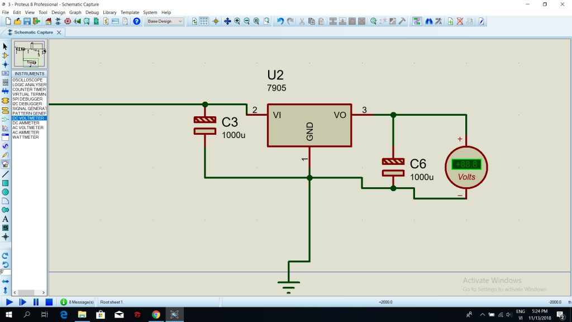Select the Selection Mode arrow tool

coord(5,47)
